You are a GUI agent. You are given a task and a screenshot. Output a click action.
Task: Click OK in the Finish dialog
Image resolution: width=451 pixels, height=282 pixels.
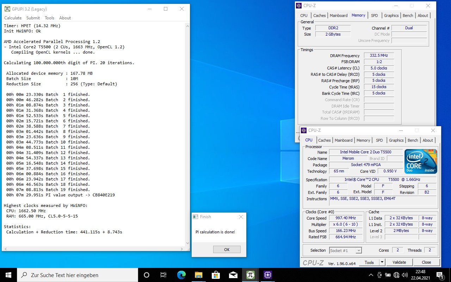(227, 249)
